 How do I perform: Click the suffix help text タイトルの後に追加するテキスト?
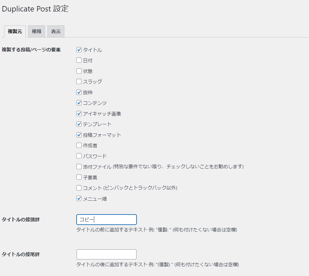(112, 265)
